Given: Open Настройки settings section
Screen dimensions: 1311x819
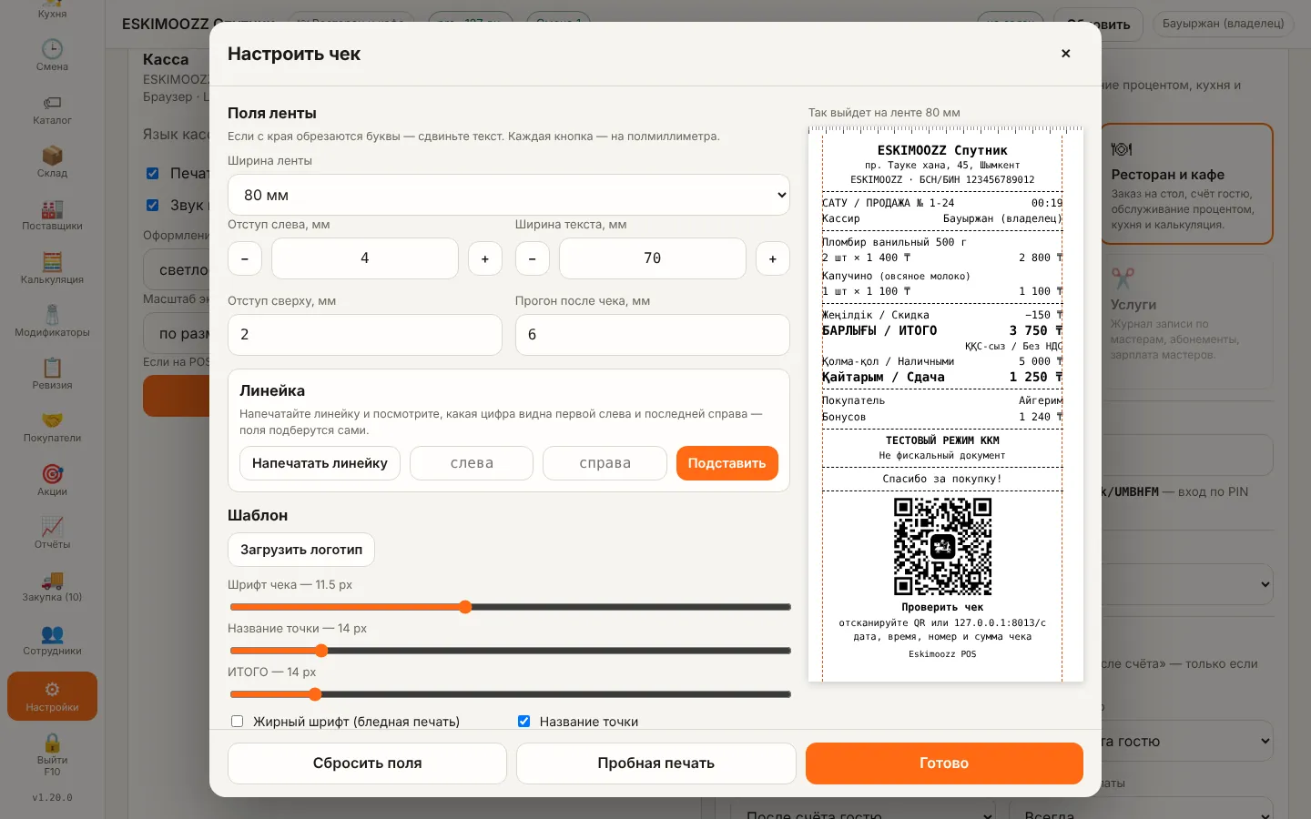Looking at the screenshot, I should pos(52,696).
